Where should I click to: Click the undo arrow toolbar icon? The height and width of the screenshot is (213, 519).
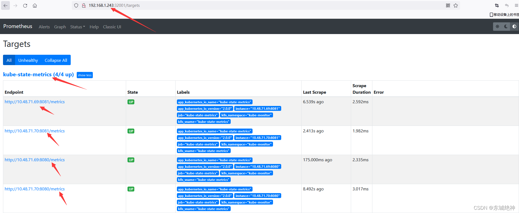(x=507, y=5)
